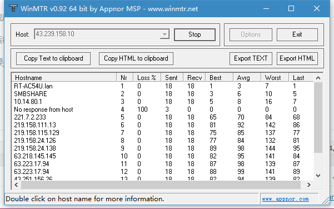This screenshot has height=209, width=334.
Task: Minimize the WinMTR window
Action: 266,8
